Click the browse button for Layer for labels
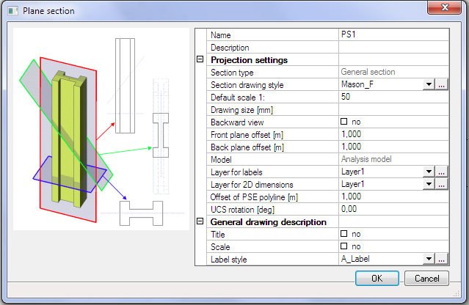Viewport: 469px width, 305px height. (x=441, y=172)
